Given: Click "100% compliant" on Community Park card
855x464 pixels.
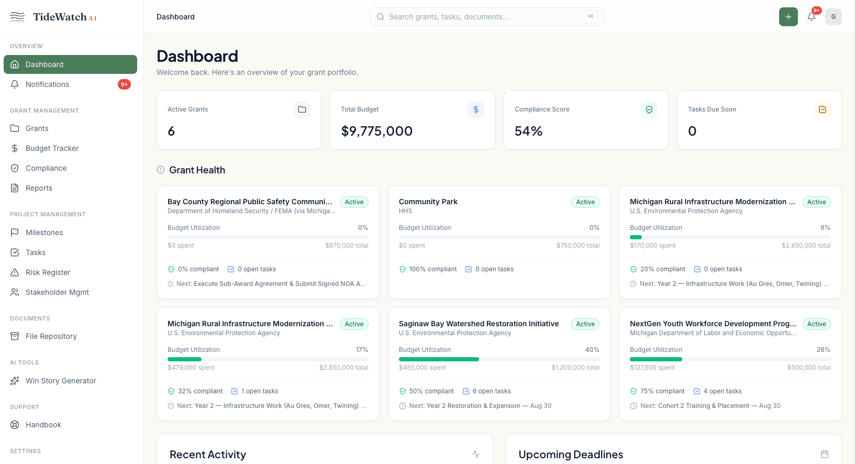Looking at the screenshot, I should coord(428,269).
